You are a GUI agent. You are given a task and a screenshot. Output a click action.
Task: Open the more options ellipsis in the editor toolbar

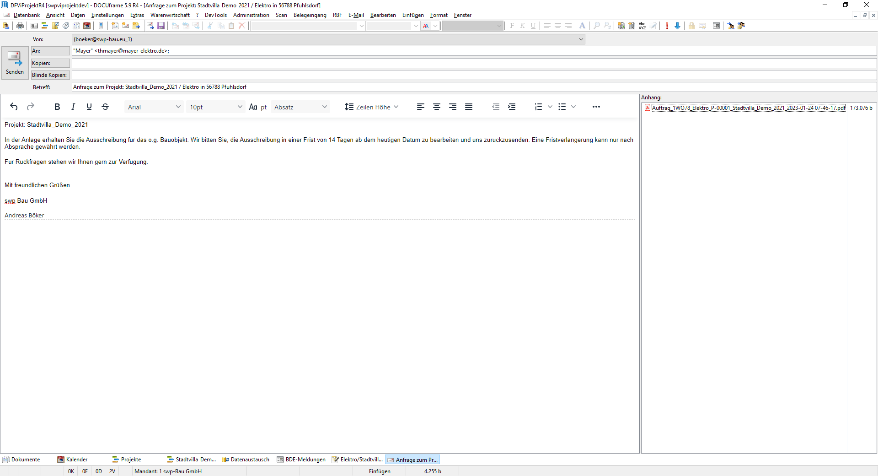click(x=596, y=107)
